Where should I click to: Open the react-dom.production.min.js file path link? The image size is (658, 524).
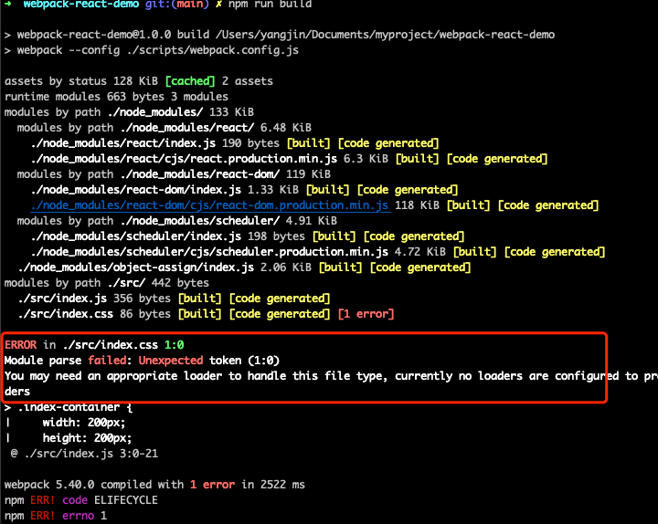coord(210,205)
